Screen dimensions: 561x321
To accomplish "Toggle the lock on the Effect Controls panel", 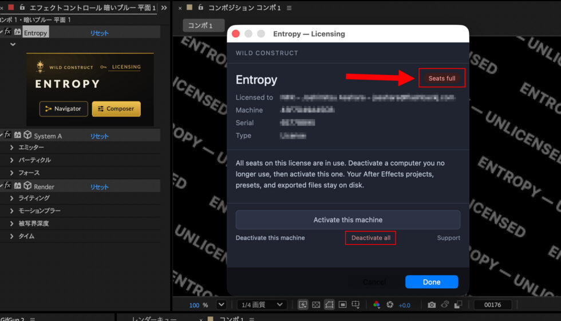I will click(x=22, y=7).
